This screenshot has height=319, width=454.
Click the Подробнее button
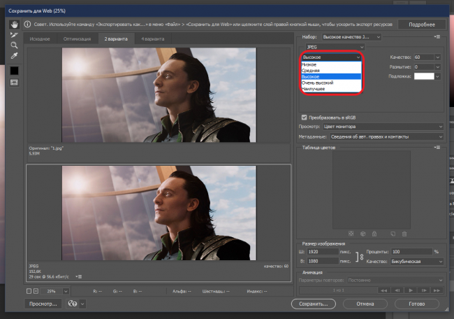click(x=422, y=24)
